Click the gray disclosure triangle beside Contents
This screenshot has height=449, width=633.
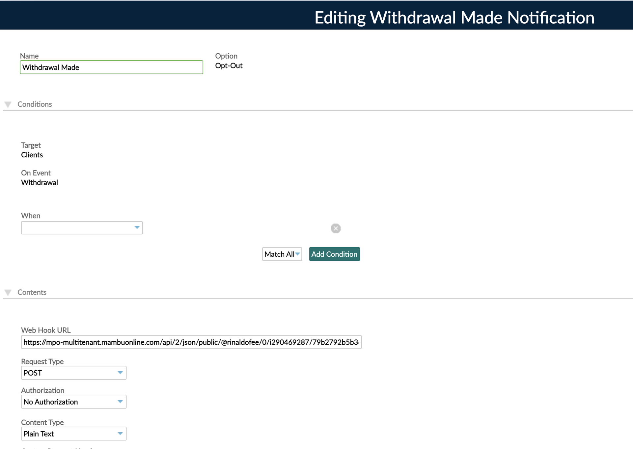click(8, 292)
